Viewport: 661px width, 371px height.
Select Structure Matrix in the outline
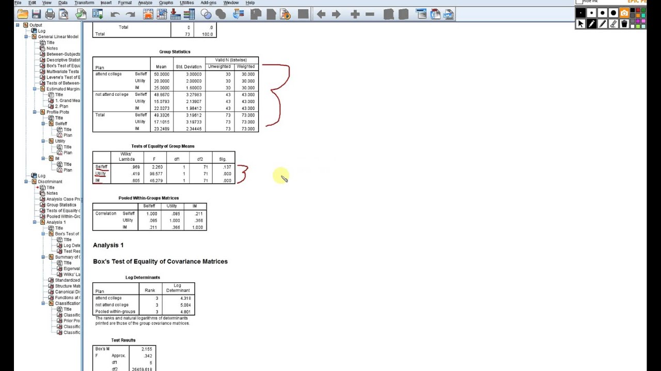[x=67, y=286]
